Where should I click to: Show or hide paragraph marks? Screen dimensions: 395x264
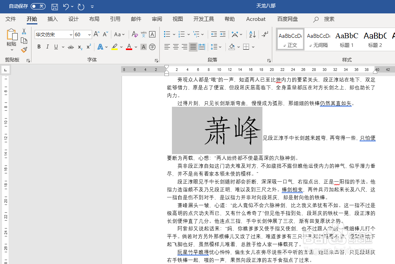click(x=265, y=34)
